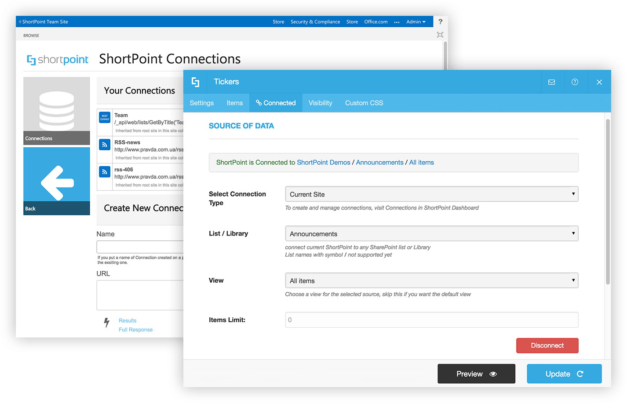
Task: Select the Connected tab
Action: pyautogui.click(x=276, y=103)
